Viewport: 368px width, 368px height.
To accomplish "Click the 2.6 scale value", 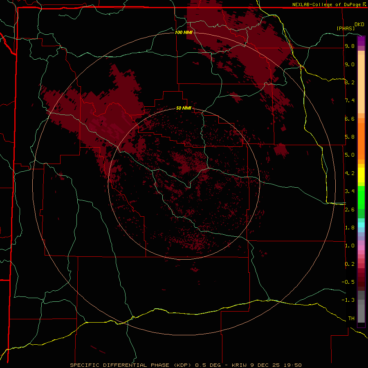I will [350, 210].
